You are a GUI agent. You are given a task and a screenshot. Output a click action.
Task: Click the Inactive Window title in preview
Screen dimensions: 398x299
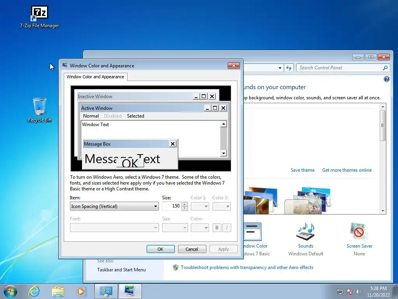click(95, 97)
